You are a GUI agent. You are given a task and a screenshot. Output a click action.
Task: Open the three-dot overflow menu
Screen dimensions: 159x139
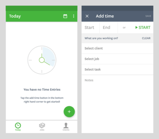(x=74, y=16)
